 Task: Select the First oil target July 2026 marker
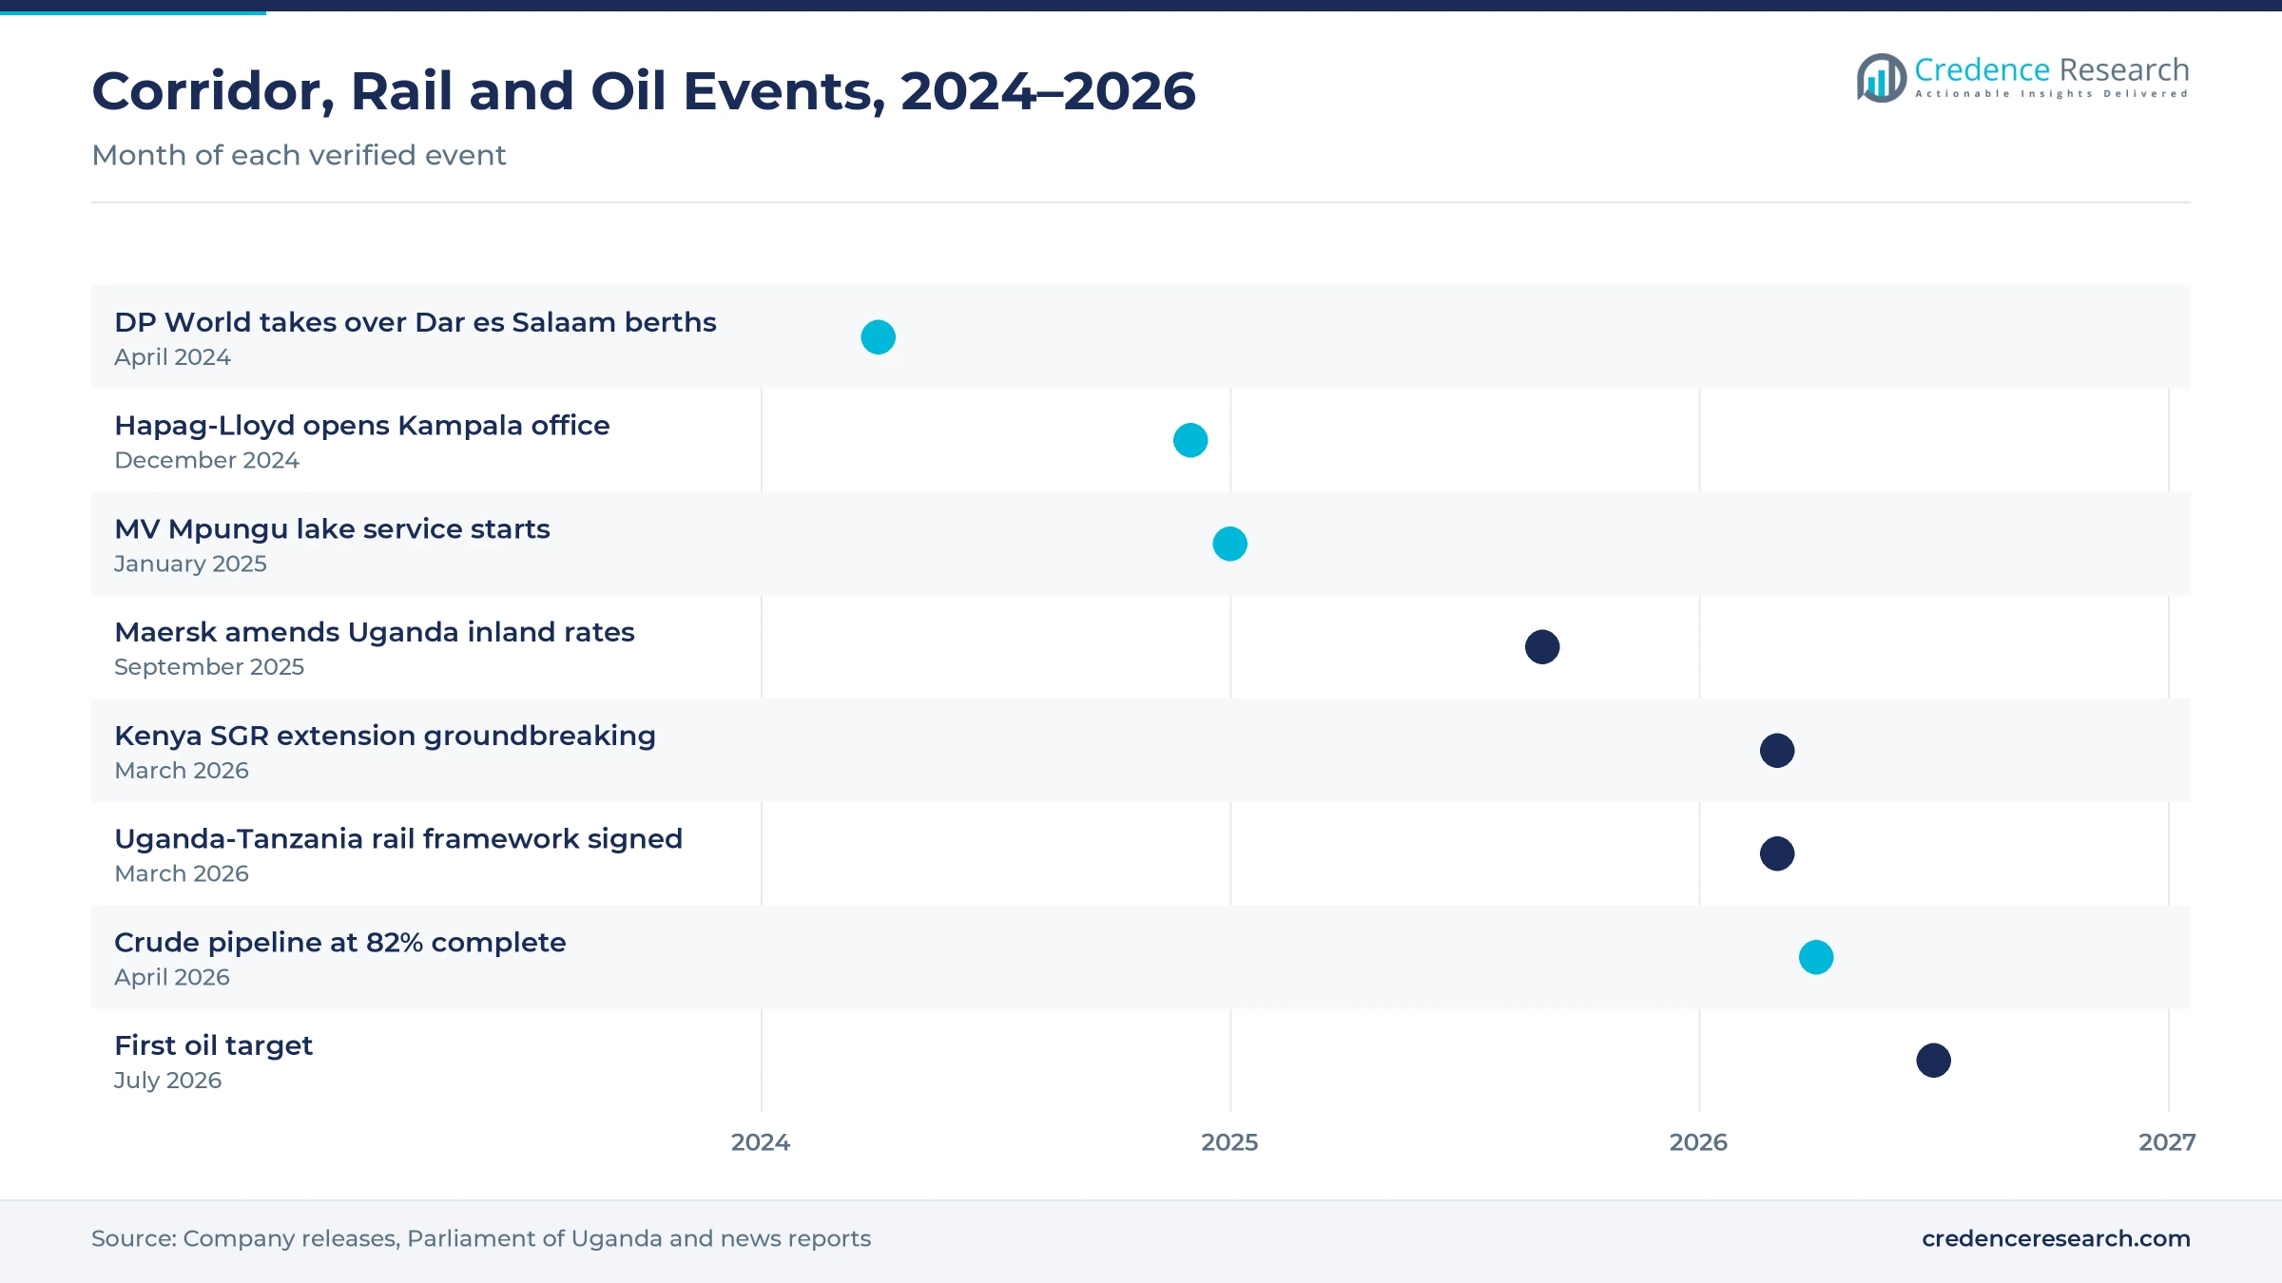pos(1933,1061)
